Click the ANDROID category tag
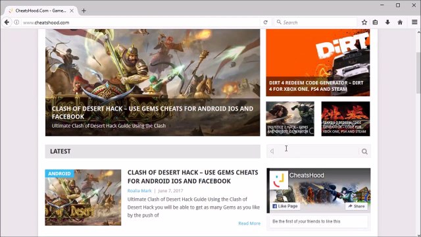 [60, 174]
